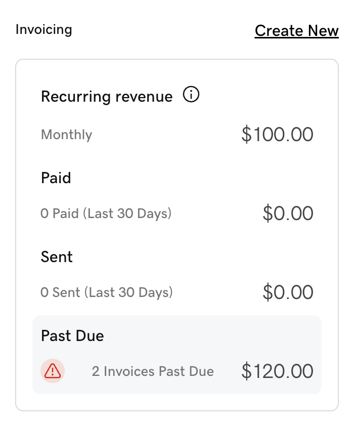Click the Invoicing section title
This screenshot has width=355, height=424.
[44, 29]
